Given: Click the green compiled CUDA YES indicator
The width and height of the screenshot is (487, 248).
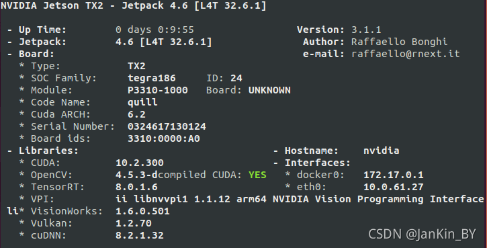Looking at the screenshot, I should (257, 175).
